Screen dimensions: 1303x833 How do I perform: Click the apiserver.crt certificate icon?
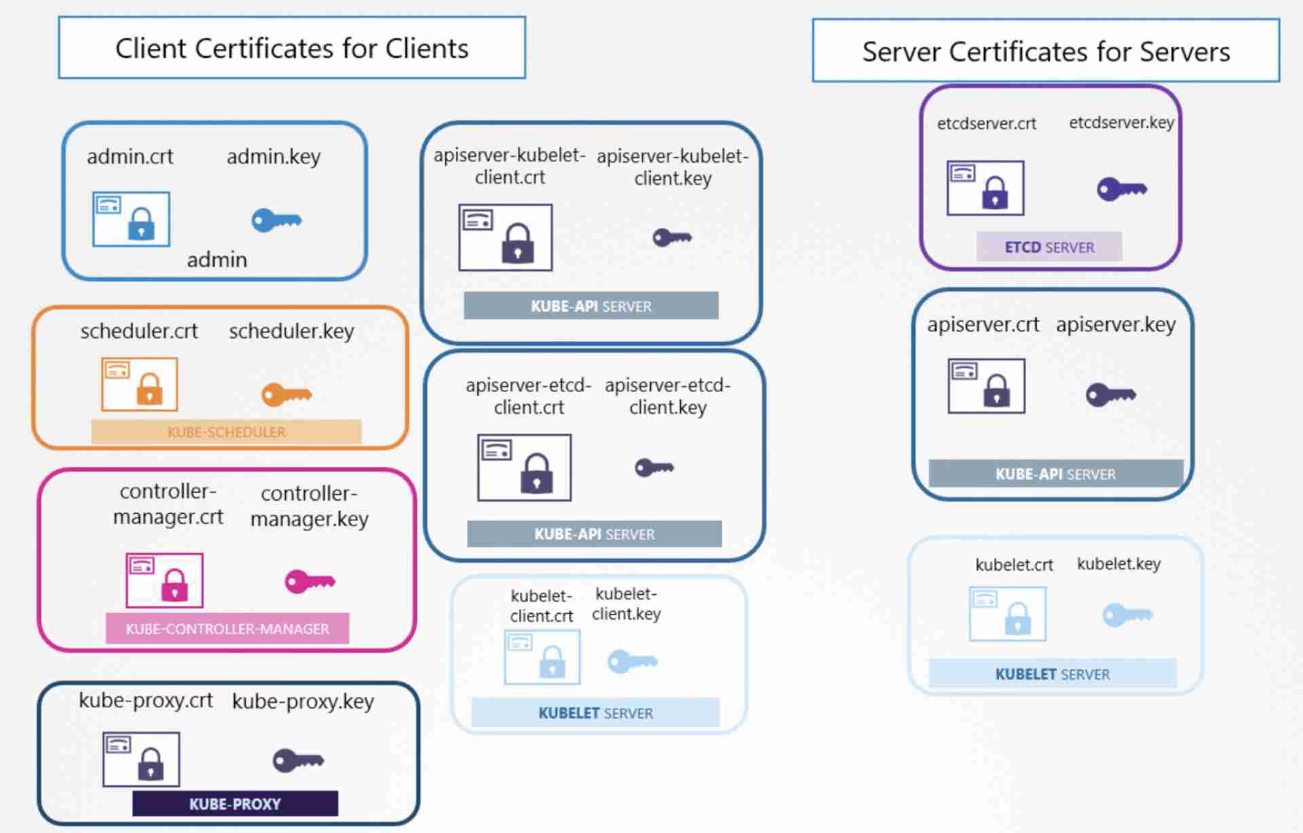[987, 386]
